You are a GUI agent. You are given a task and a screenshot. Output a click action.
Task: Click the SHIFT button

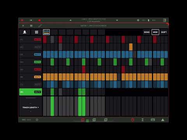[x=164, y=32]
